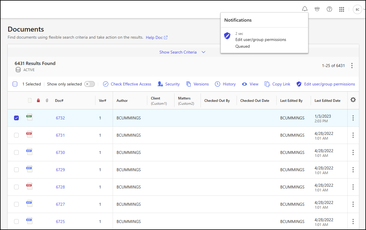
Task: Click the apps grid icon in the header
Action: pyautogui.click(x=342, y=9)
